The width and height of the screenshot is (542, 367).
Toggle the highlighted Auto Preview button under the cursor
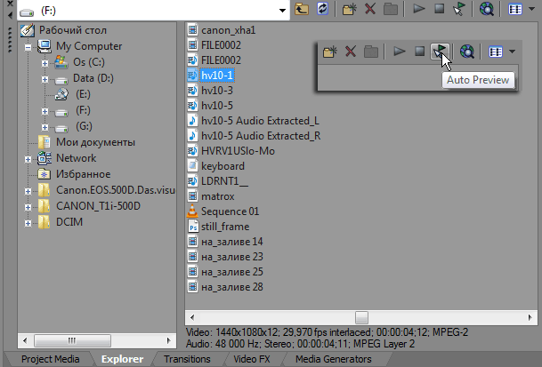[439, 52]
